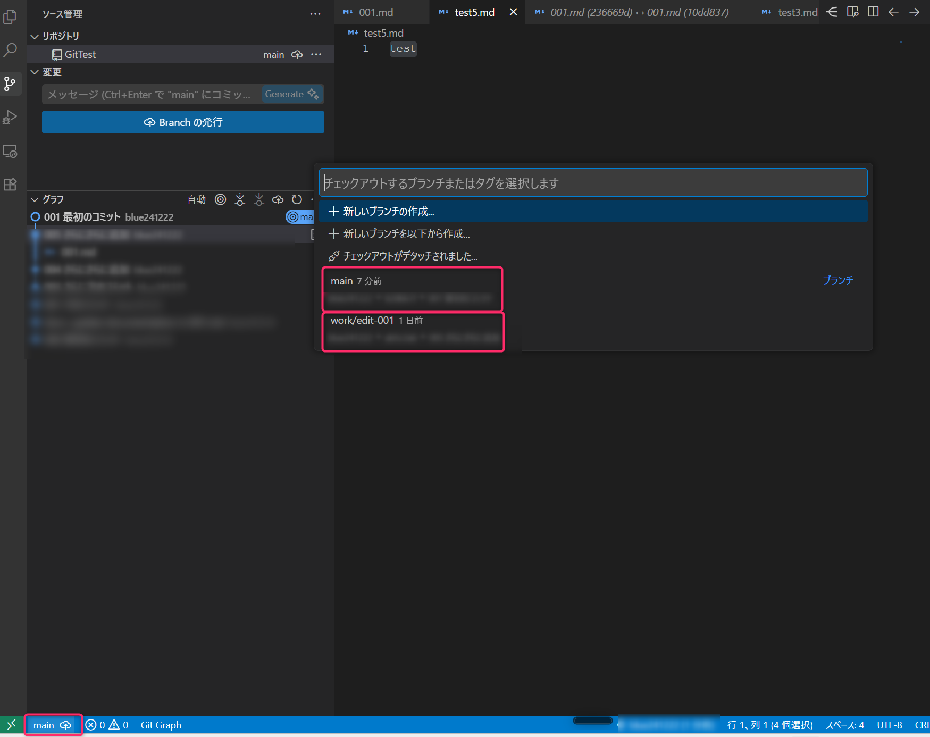This screenshot has height=737, width=930.
Task: Open Remote Explorer icon in activity bar
Action: (x=10, y=151)
